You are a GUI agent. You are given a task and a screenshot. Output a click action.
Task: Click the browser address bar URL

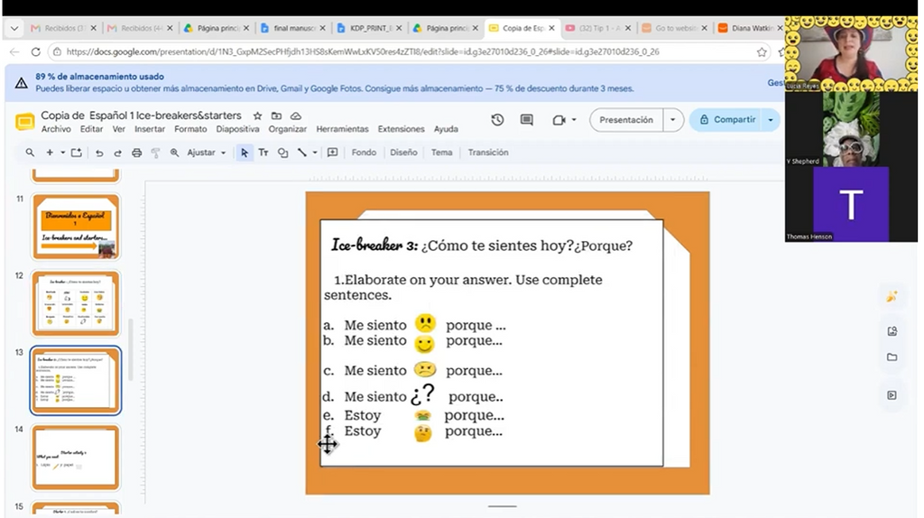click(x=363, y=51)
